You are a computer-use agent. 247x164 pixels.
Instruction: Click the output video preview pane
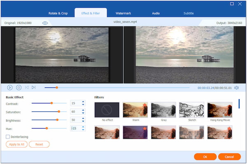(x=185, y=55)
